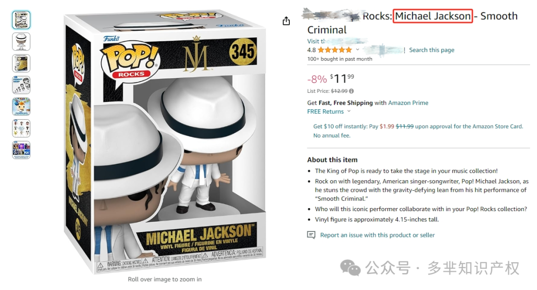Open the Amazon Prime link

click(408, 103)
